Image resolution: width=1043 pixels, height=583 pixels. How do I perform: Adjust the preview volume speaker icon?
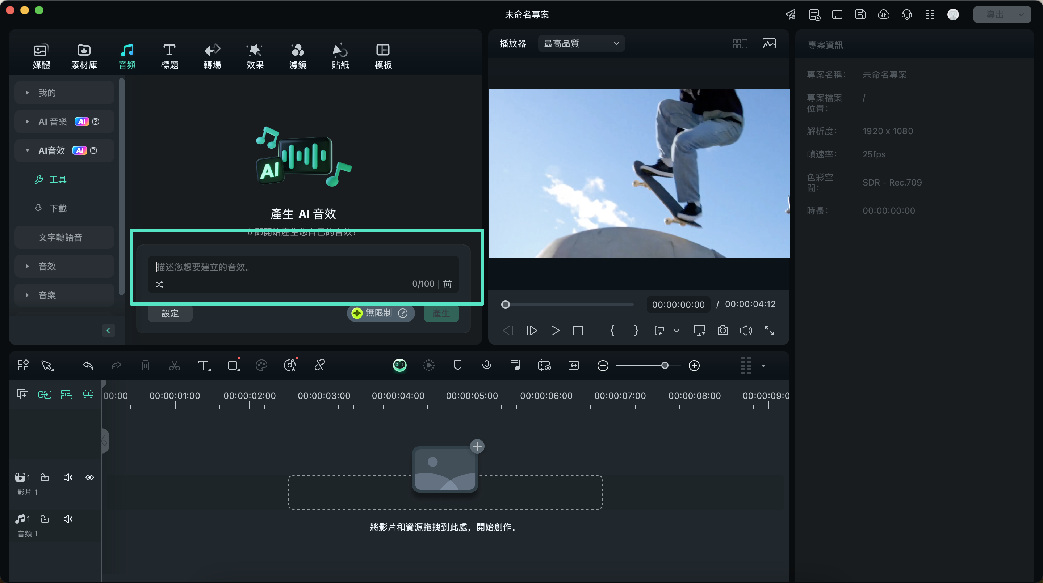coord(746,331)
